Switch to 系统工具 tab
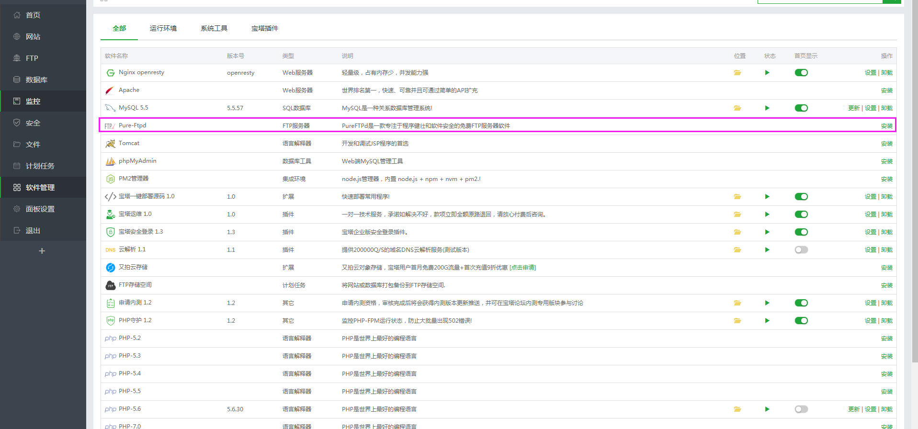The image size is (918, 429). (214, 28)
